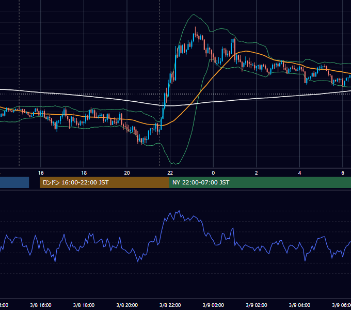Click the '3/8 22:00' bottom axis label

coord(170,305)
